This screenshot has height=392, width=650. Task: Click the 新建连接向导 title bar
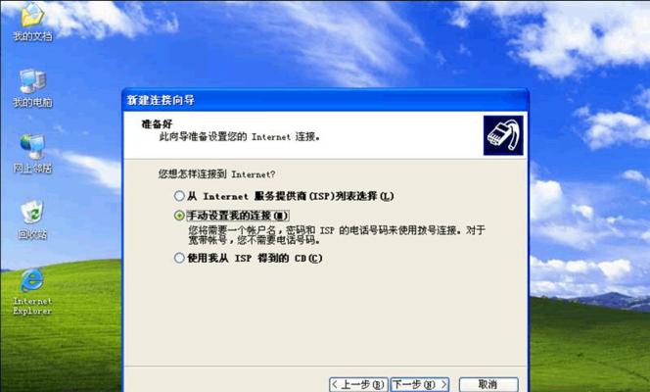(325, 100)
